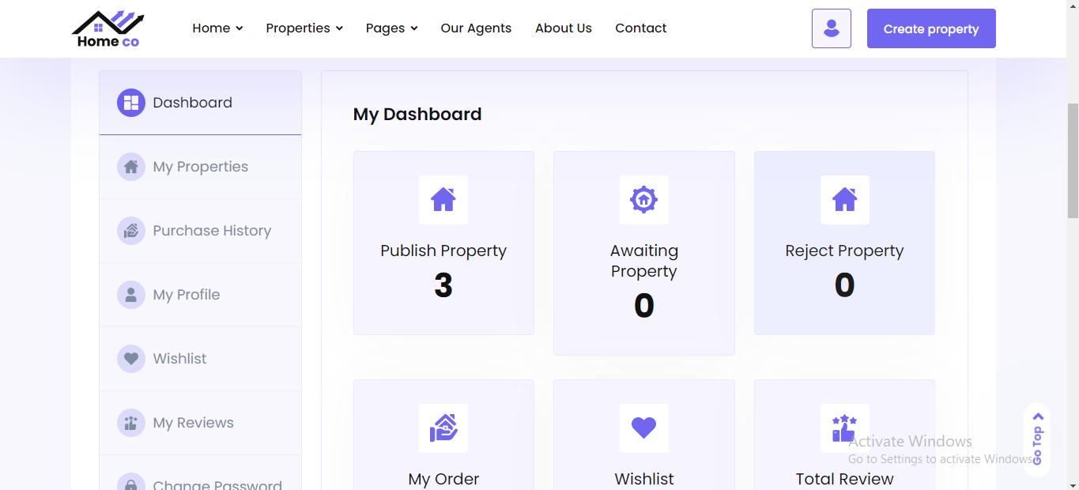Click the My Reviews stars icon

[x=131, y=423]
